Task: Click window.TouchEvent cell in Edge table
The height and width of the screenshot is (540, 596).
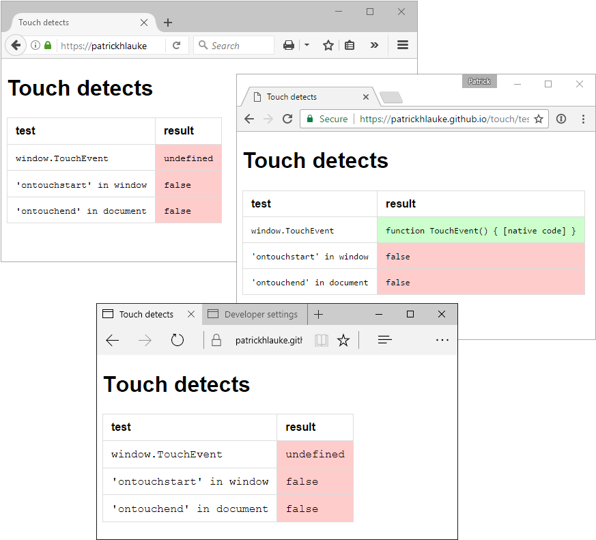Action: point(190,454)
